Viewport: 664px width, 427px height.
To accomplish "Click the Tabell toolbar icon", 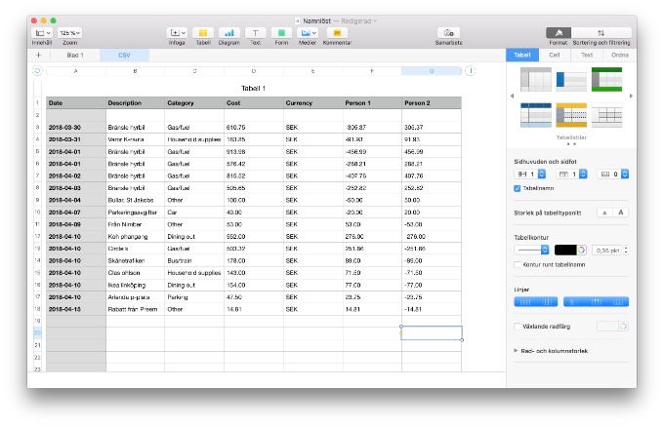I will 203,32.
